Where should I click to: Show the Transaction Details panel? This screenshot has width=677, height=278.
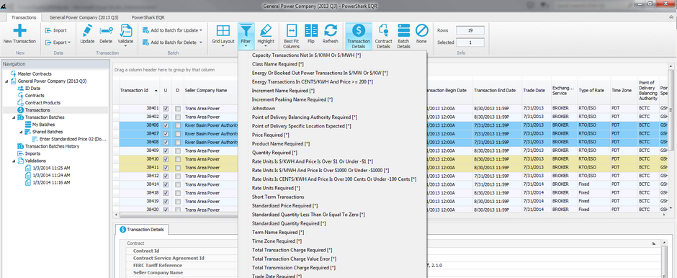tap(359, 35)
